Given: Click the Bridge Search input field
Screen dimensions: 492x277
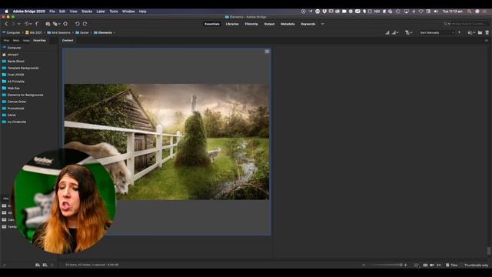Looking at the screenshot, I should click(x=469, y=24).
